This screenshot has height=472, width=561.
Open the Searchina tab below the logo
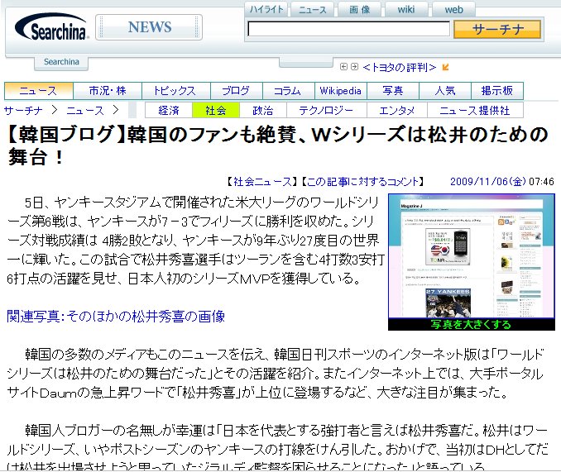pos(61,62)
